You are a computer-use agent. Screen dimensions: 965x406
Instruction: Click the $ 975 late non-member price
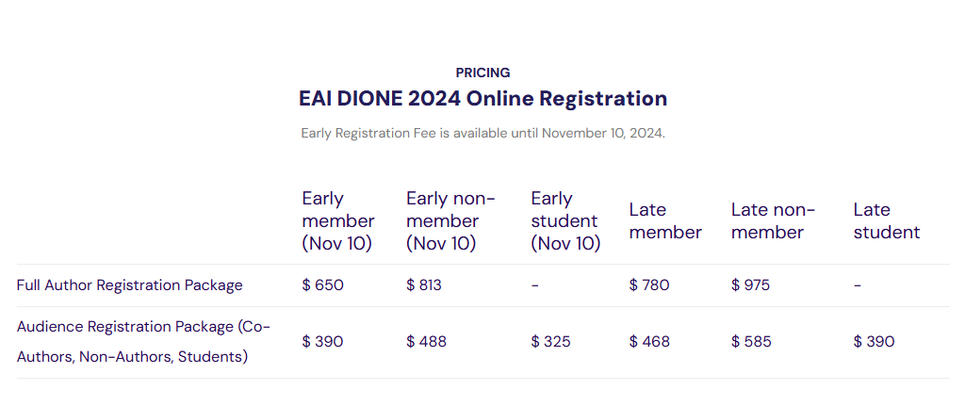click(750, 285)
